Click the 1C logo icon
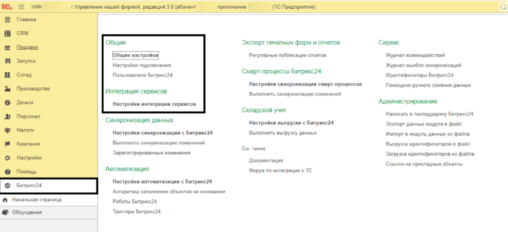Viewport: 508px width, 241px height. tap(7, 7)
